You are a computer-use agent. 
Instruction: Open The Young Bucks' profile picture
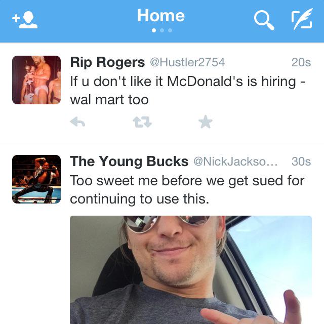point(36,179)
